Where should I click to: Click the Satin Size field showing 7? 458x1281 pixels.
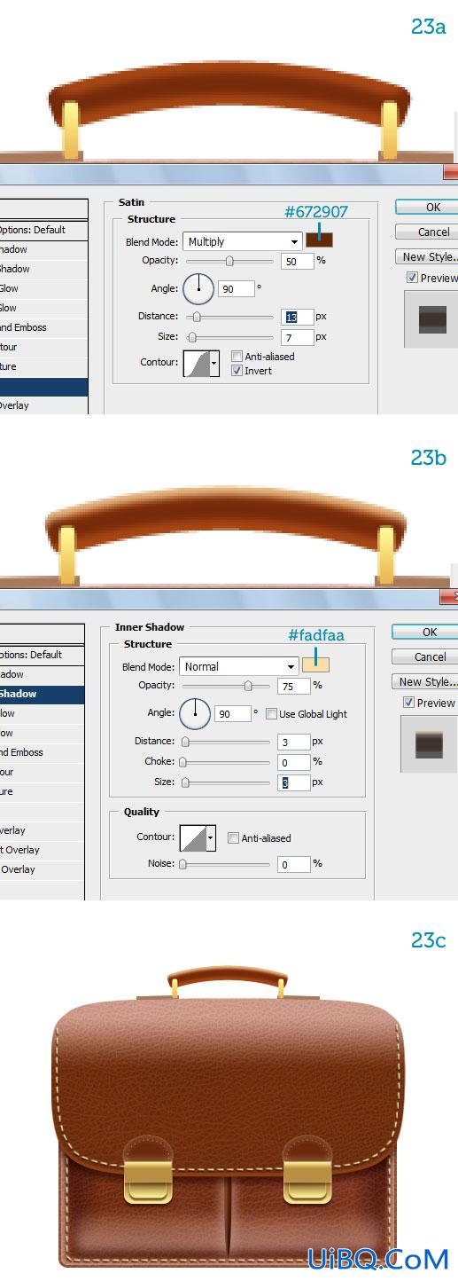point(299,337)
